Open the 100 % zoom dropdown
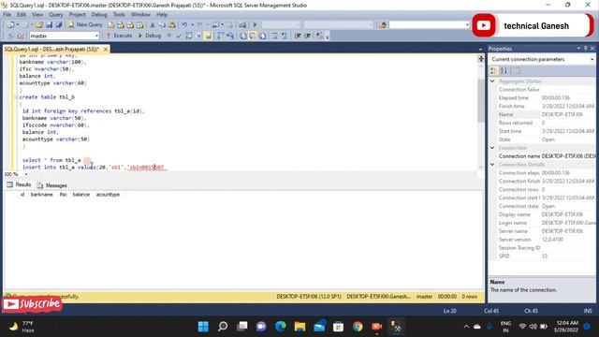This screenshot has height=337, width=599. click(x=26, y=174)
